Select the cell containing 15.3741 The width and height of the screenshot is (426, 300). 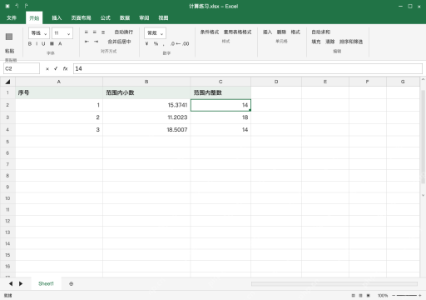pos(146,105)
